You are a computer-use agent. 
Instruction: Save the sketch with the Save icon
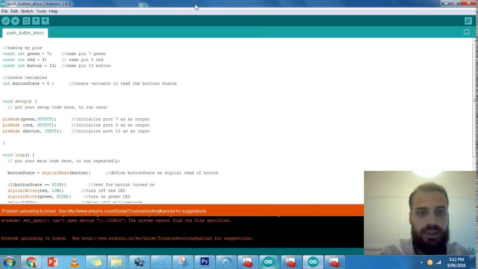45,21
